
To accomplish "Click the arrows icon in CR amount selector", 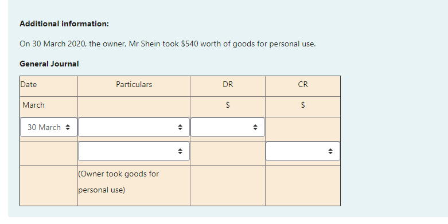I will click(330, 151).
